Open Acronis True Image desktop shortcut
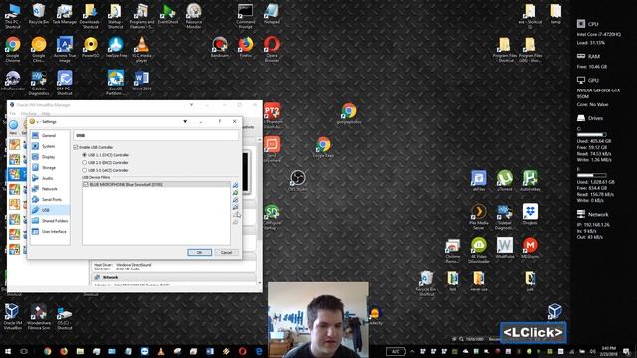Image resolution: width=637 pixels, height=358 pixels. [x=64, y=49]
